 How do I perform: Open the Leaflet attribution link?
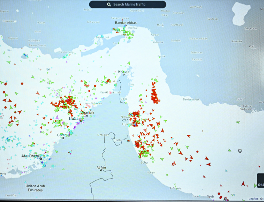[x=253, y=199]
